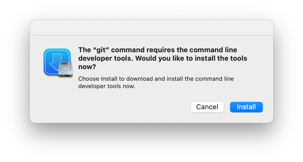Click the Cancel button
The height and width of the screenshot is (162, 303).
tap(207, 107)
